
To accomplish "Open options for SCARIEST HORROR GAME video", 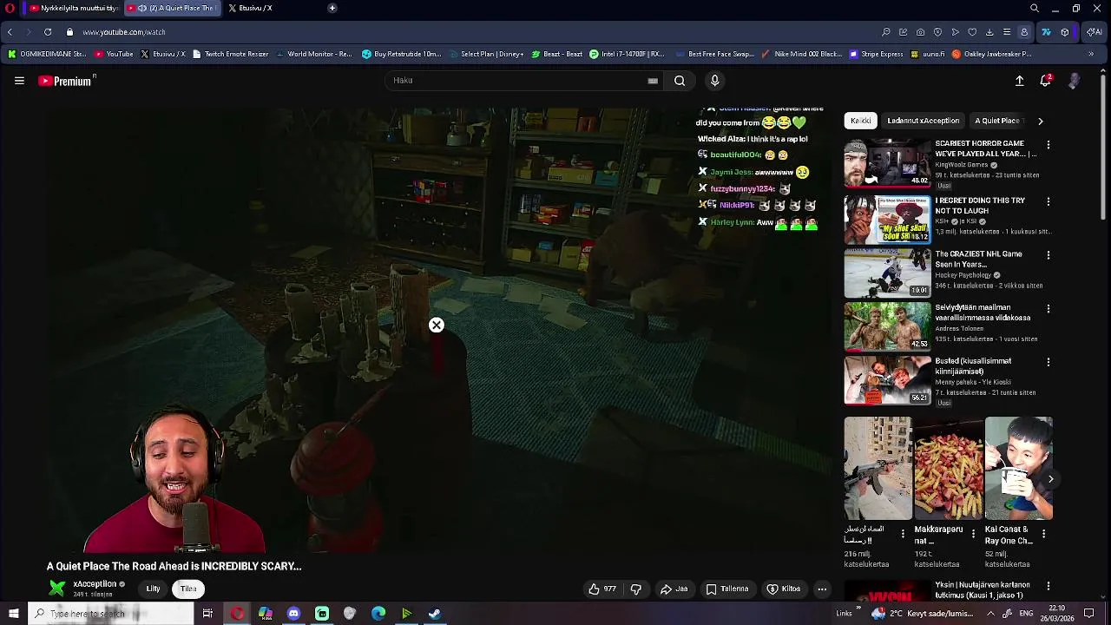I will (x=1049, y=145).
